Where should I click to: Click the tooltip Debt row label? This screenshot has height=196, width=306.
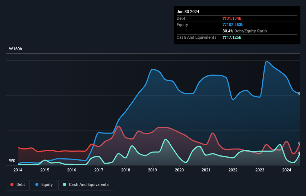point(181,18)
